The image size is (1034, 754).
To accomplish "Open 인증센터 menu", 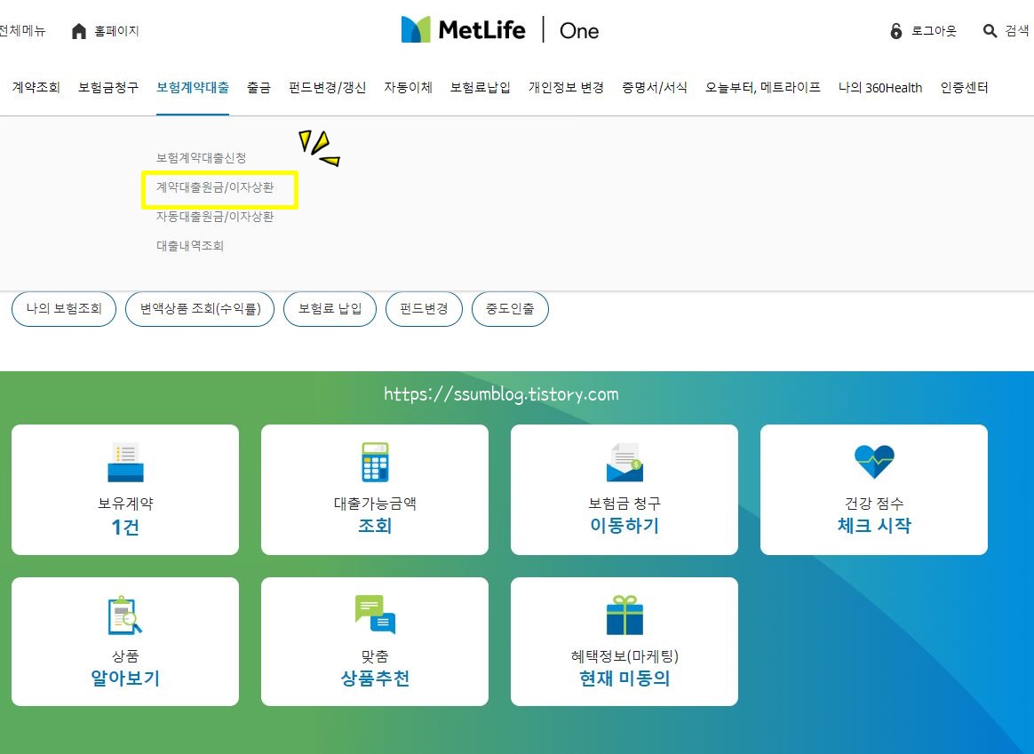I will coord(964,88).
